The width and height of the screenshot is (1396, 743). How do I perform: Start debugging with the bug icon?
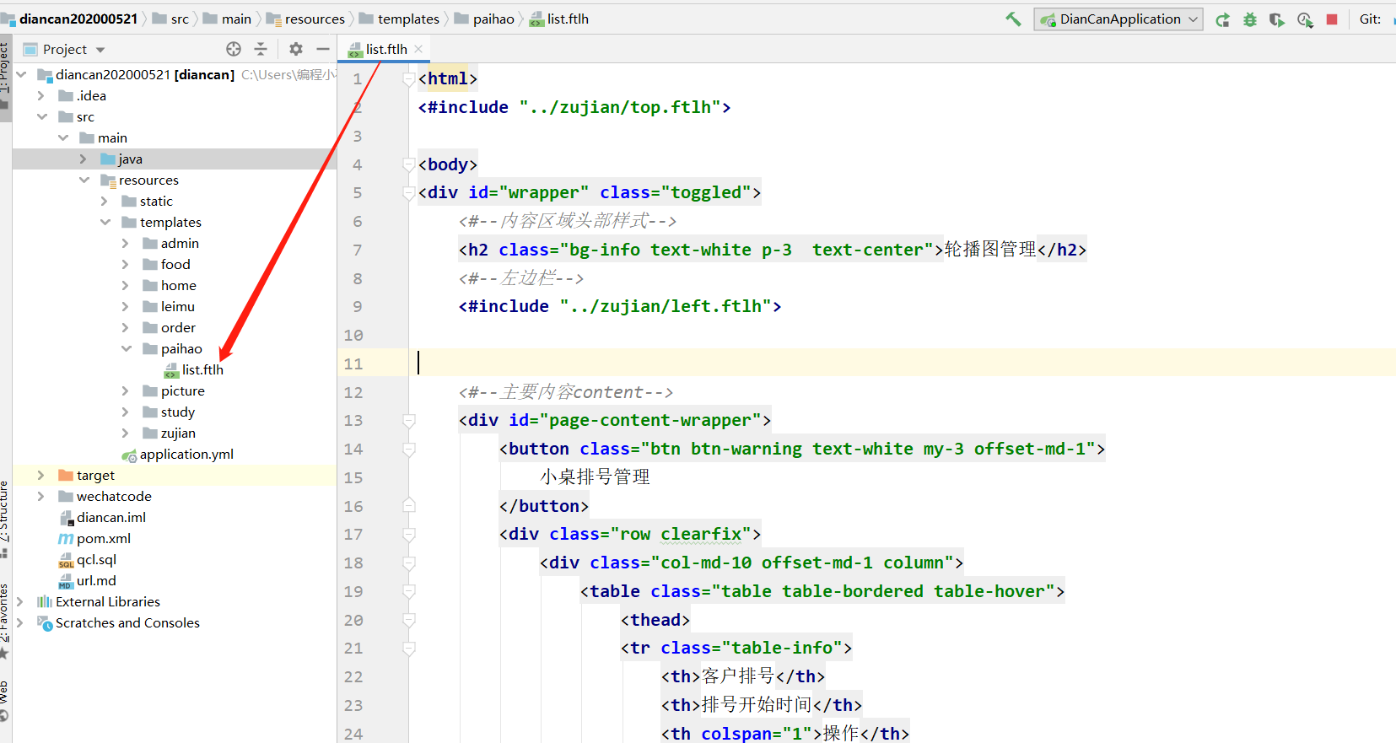(1250, 19)
